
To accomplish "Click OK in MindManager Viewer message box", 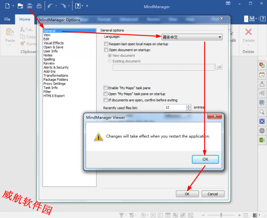I will (x=205, y=159).
